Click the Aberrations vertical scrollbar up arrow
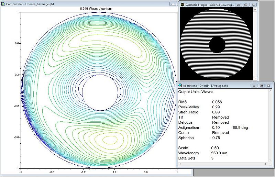 tap(270, 90)
